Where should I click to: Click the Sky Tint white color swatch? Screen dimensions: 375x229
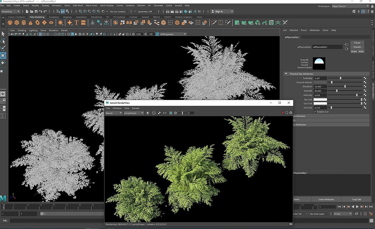click(x=320, y=99)
